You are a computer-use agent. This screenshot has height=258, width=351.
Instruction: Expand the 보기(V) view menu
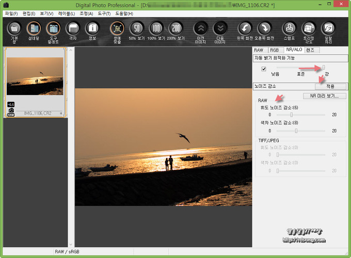pos(47,13)
